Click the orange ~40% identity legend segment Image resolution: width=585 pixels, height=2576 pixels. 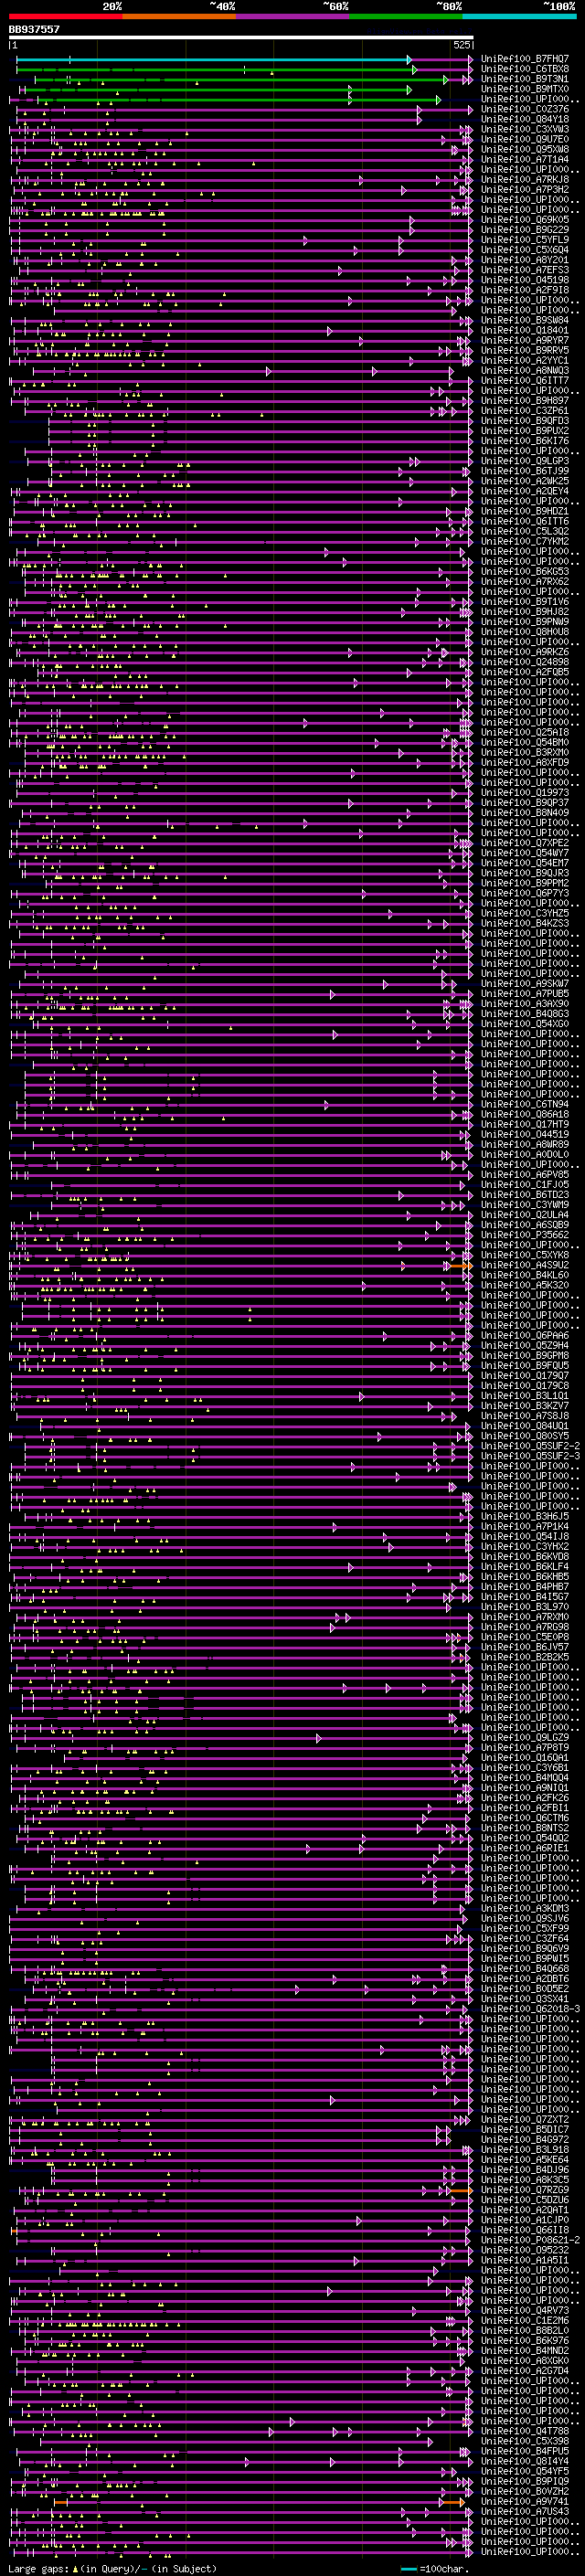pyautogui.click(x=179, y=16)
